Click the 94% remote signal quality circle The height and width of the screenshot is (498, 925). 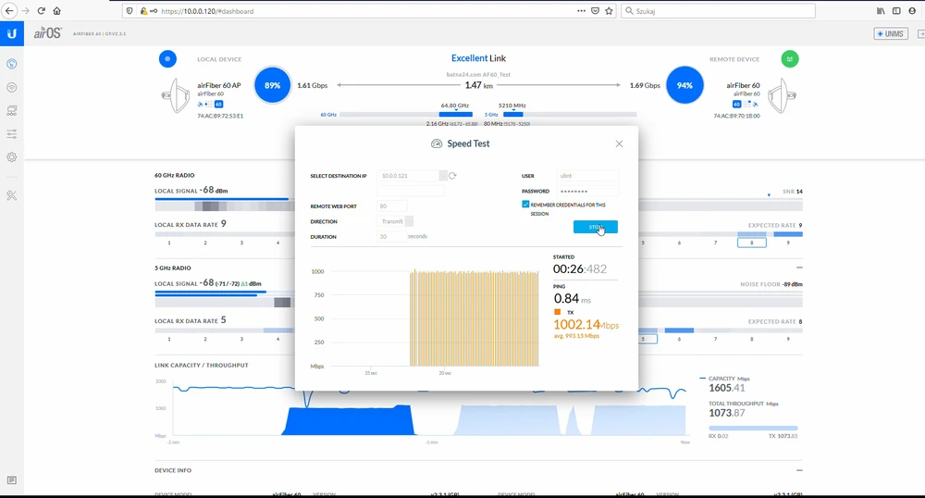684,85
